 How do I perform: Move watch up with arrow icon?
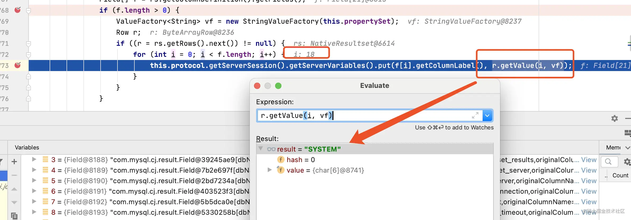coord(14,189)
